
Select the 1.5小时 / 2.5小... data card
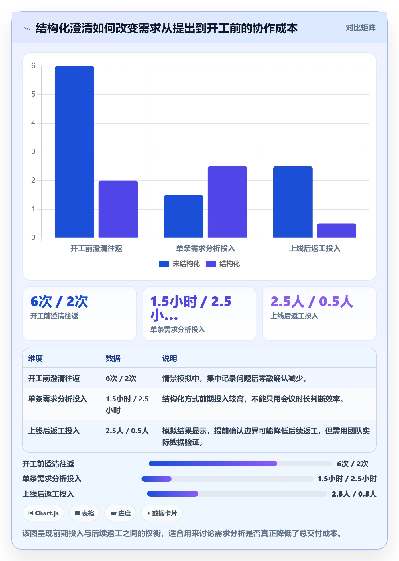click(x=199, y=314)
